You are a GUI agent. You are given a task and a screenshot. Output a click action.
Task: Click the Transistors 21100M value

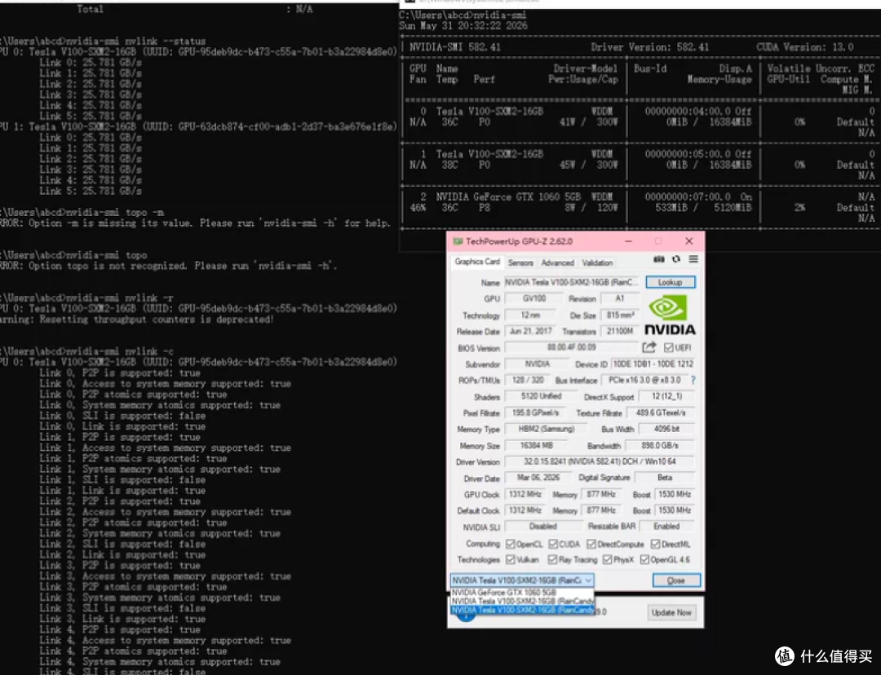coord(620,331)
